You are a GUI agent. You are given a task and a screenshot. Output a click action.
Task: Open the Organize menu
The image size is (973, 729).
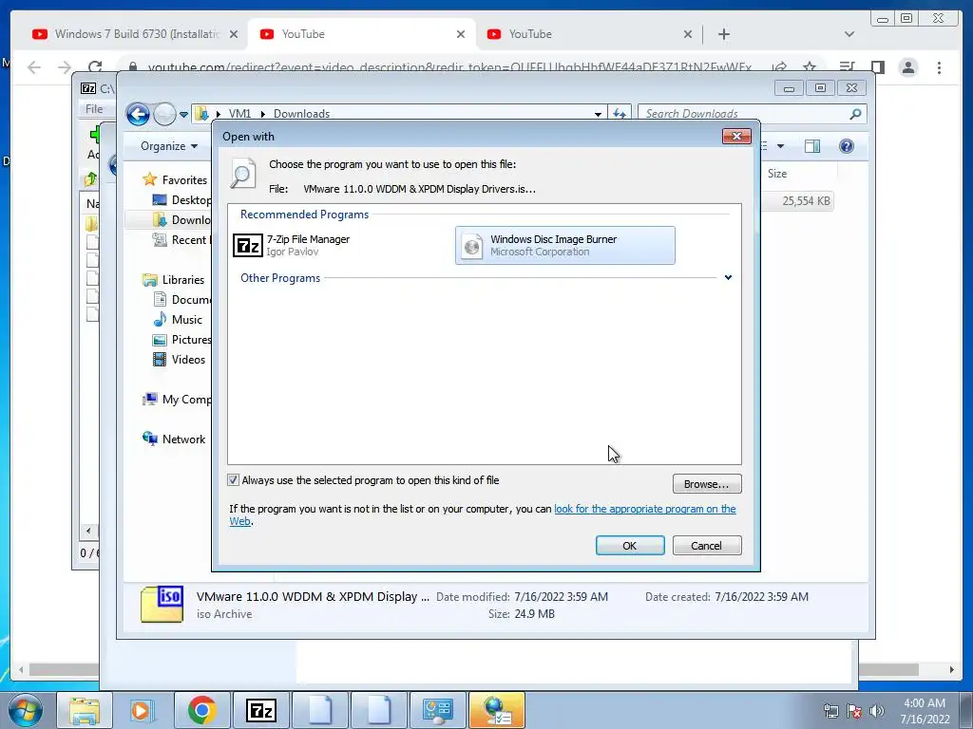pos(169,146)
